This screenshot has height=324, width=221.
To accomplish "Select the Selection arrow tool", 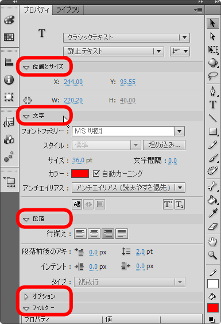I will click(x=213, y=23).
